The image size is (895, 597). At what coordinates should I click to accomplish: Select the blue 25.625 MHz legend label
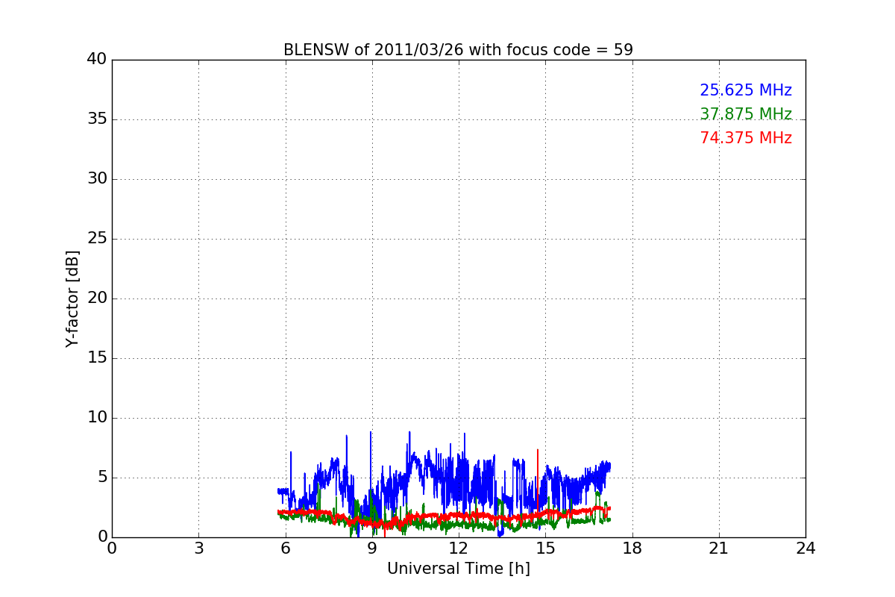(x=746, y=90)
